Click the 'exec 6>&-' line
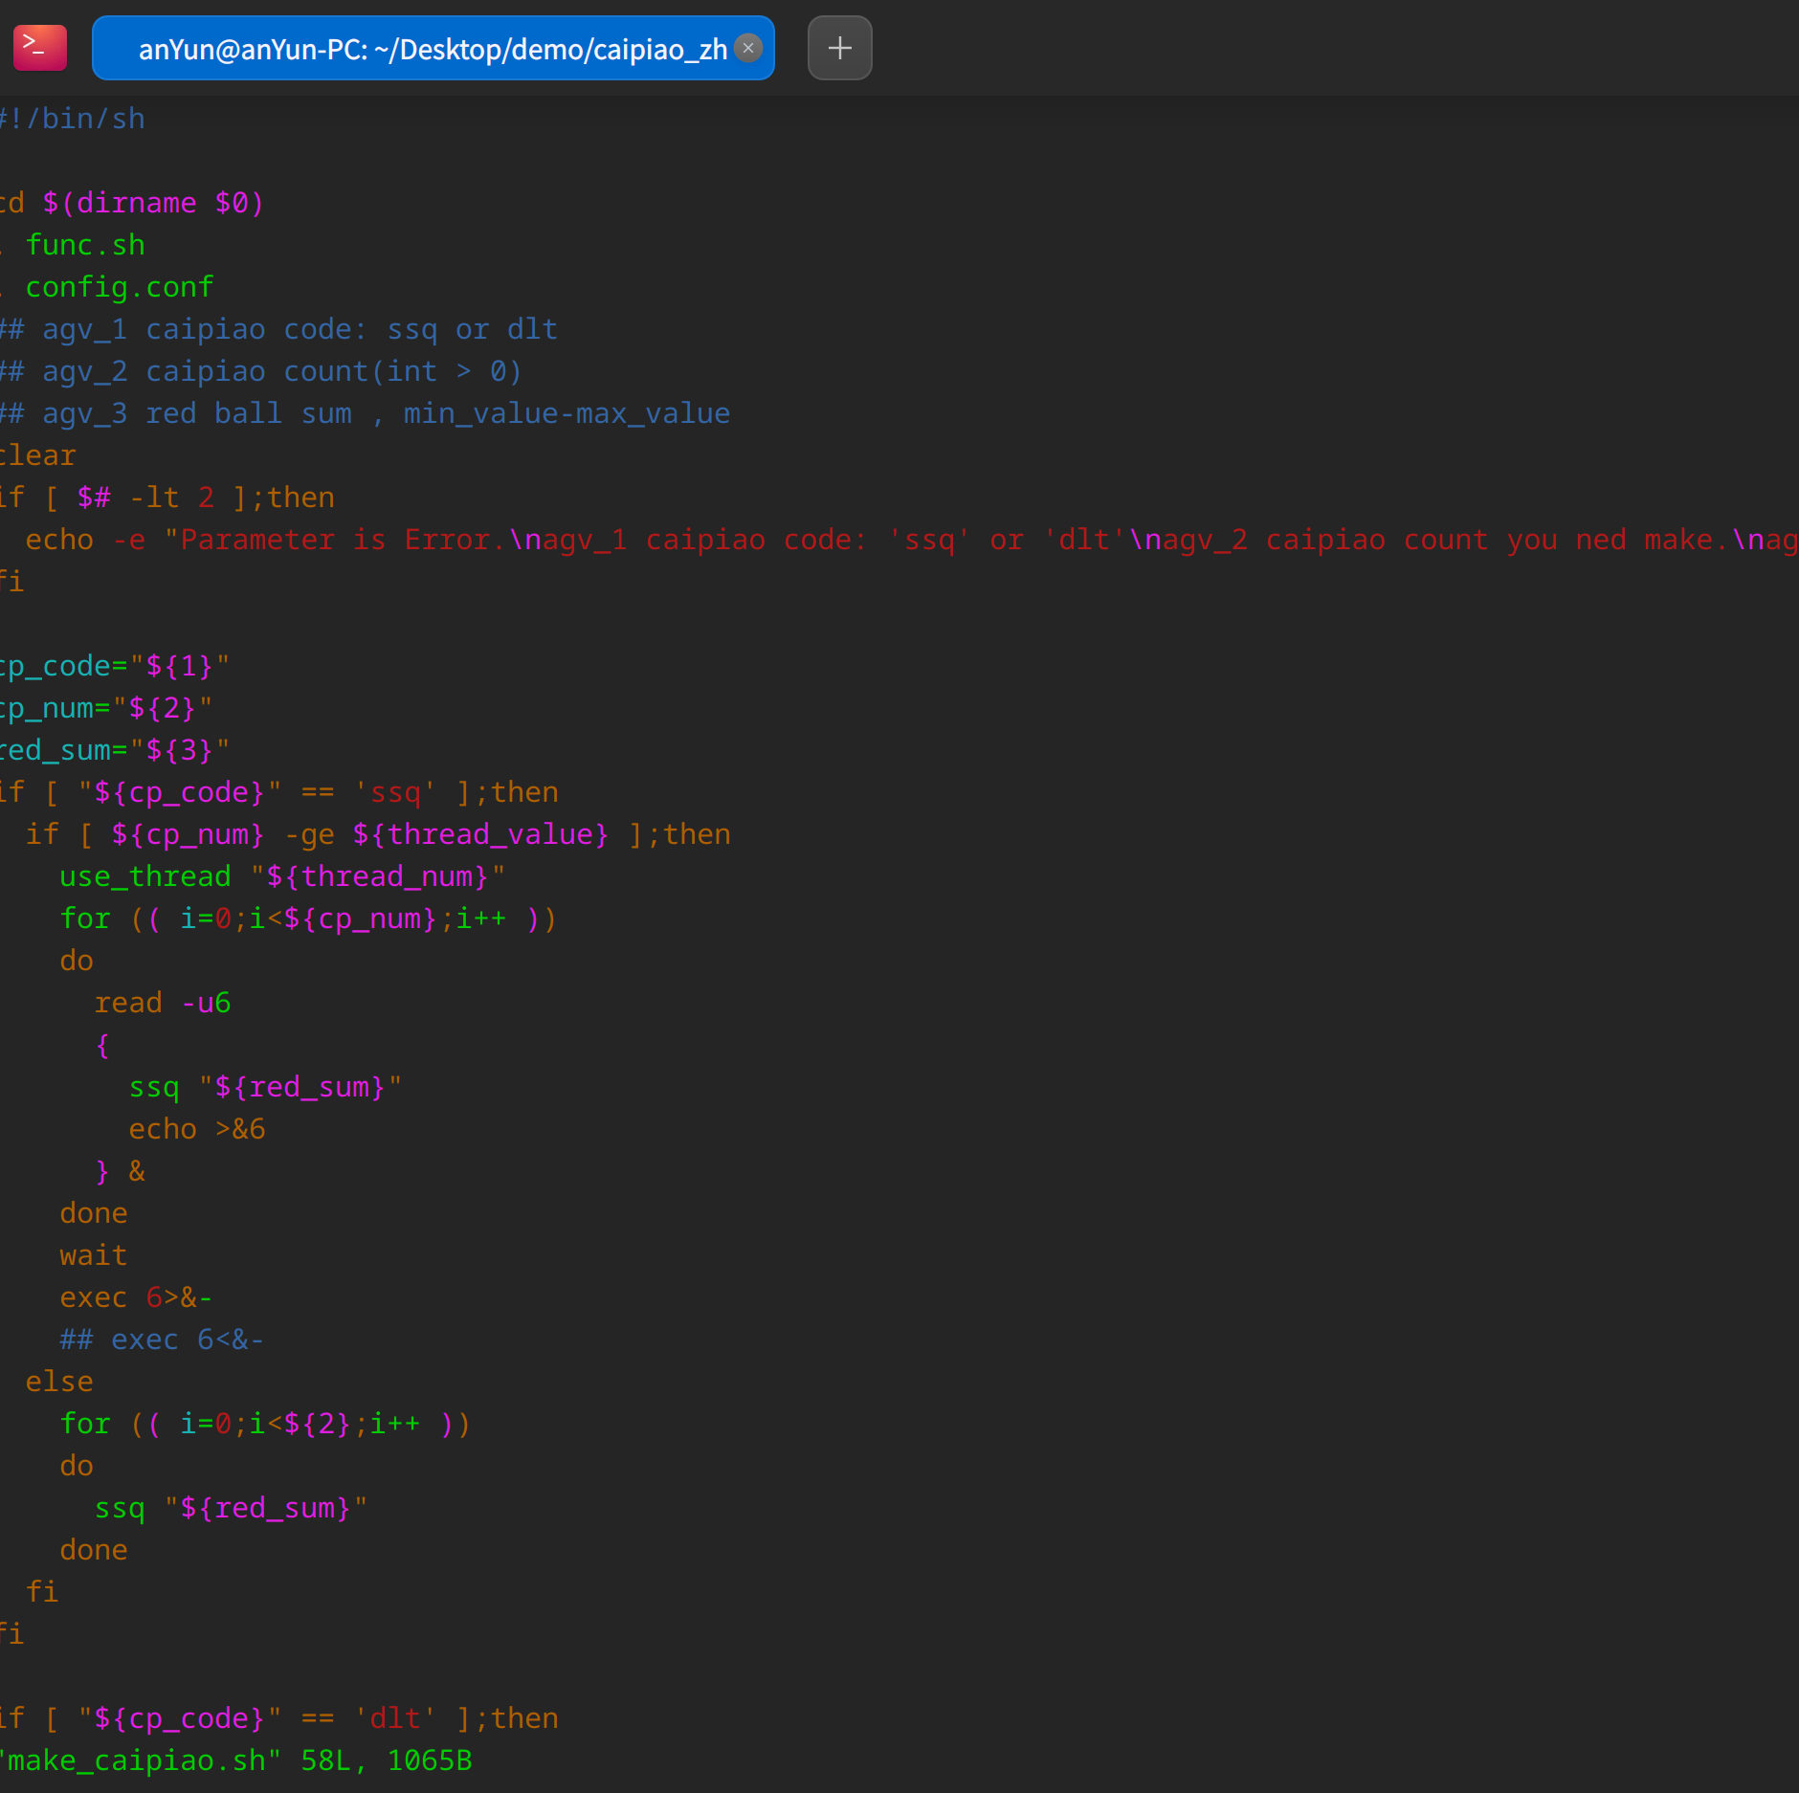1799x1793 pixels. (136, 1297)
